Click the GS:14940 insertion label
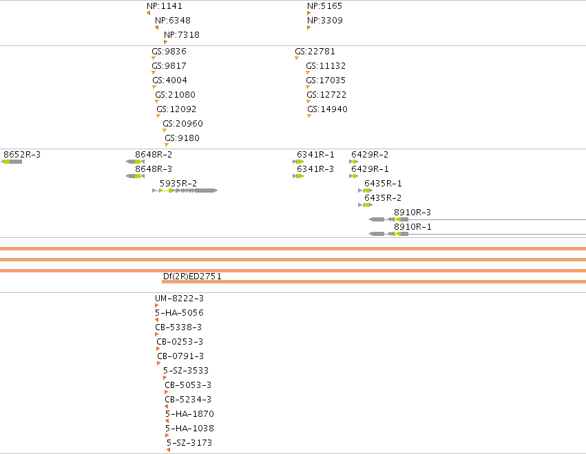The image size is (586, 454). coord(327,109)
